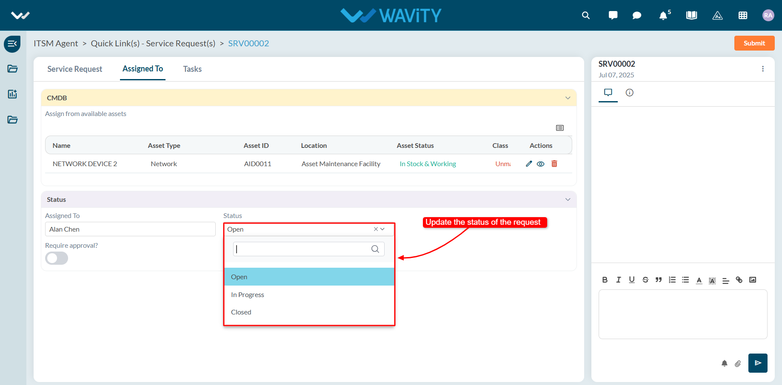This screenshot has height=385, width=782.
Task: Select the Assigned To tab
Action: 143,69
